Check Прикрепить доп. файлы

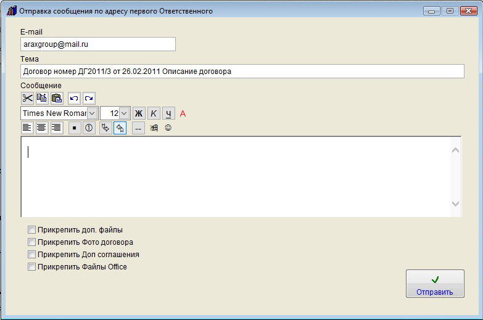point(31,230)
